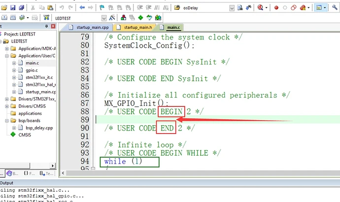Image resolution: width=340 pixels, height=202 pixels.
Task: Switch to startup_main.h tab
Action: (x=137, y=28)
